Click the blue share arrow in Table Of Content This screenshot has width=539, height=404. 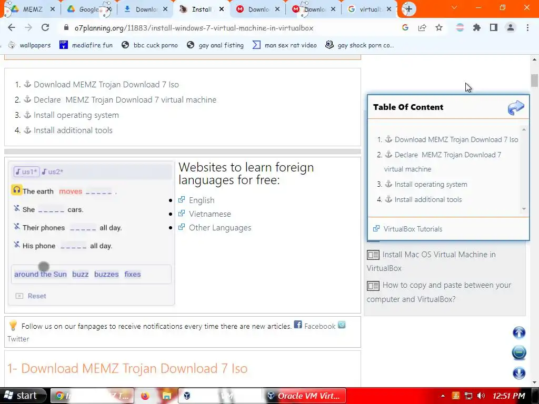[516, 107]
